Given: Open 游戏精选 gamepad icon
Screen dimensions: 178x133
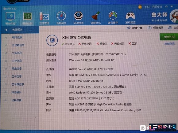Looking at the screenshot, I should tap(130, 18).
